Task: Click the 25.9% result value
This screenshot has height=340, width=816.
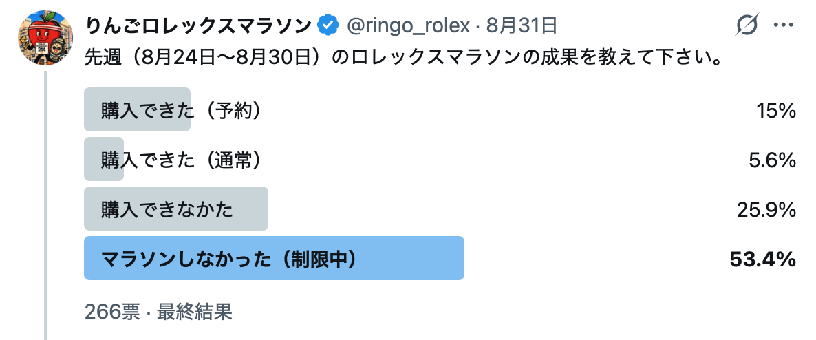Action: tap(766, 209)
